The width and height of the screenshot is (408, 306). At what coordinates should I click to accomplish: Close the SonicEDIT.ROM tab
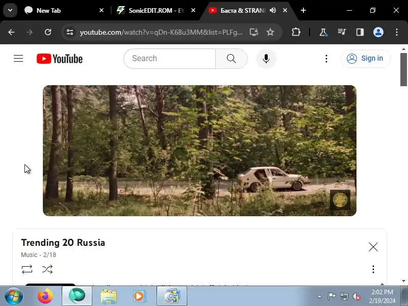pyautogui.click(x=193, y=10)
